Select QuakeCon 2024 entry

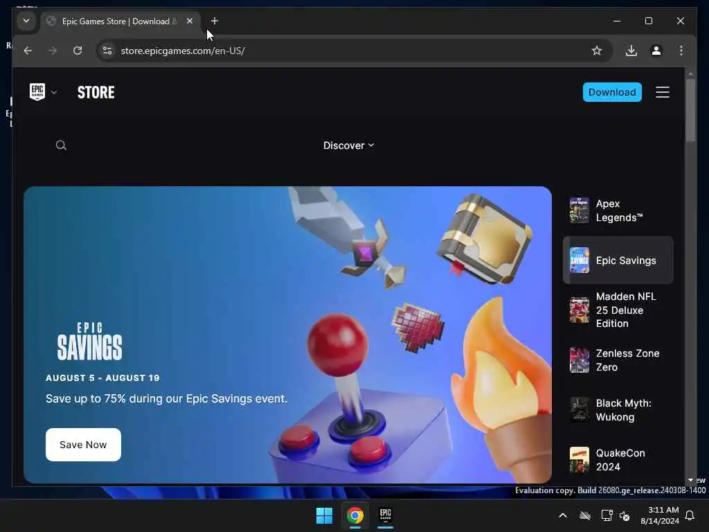[618, 460]
